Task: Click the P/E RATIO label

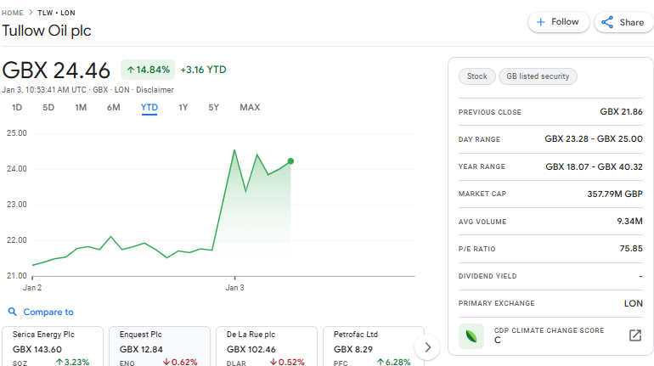Action: pyautogui.click(x=476, y=249)
